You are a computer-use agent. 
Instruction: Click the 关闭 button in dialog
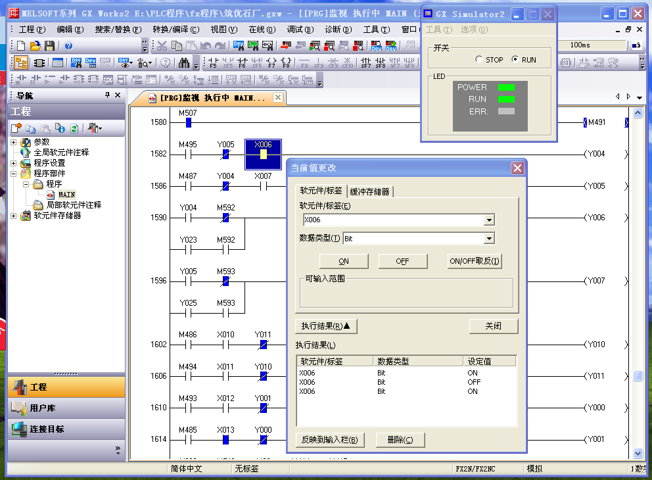click(x=493, y=326)
